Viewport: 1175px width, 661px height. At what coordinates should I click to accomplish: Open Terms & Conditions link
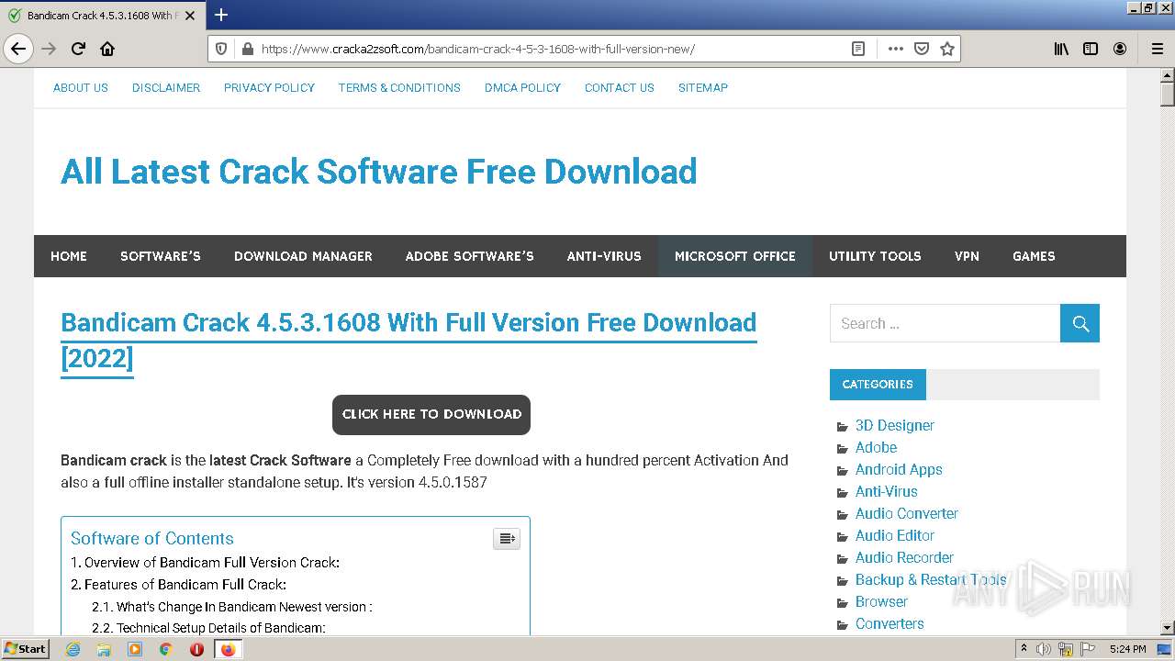(399, 87)
